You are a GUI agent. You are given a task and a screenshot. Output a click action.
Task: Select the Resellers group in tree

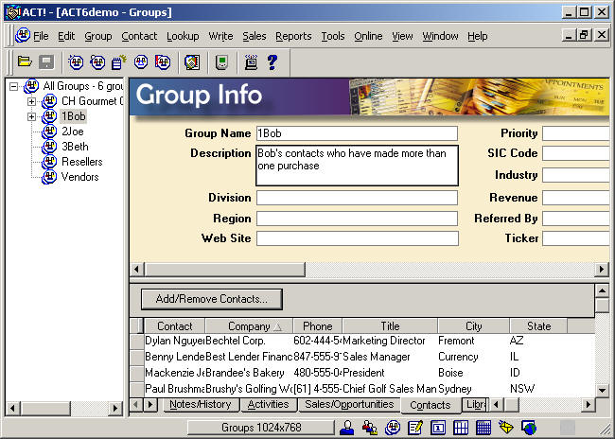point(81,162)
